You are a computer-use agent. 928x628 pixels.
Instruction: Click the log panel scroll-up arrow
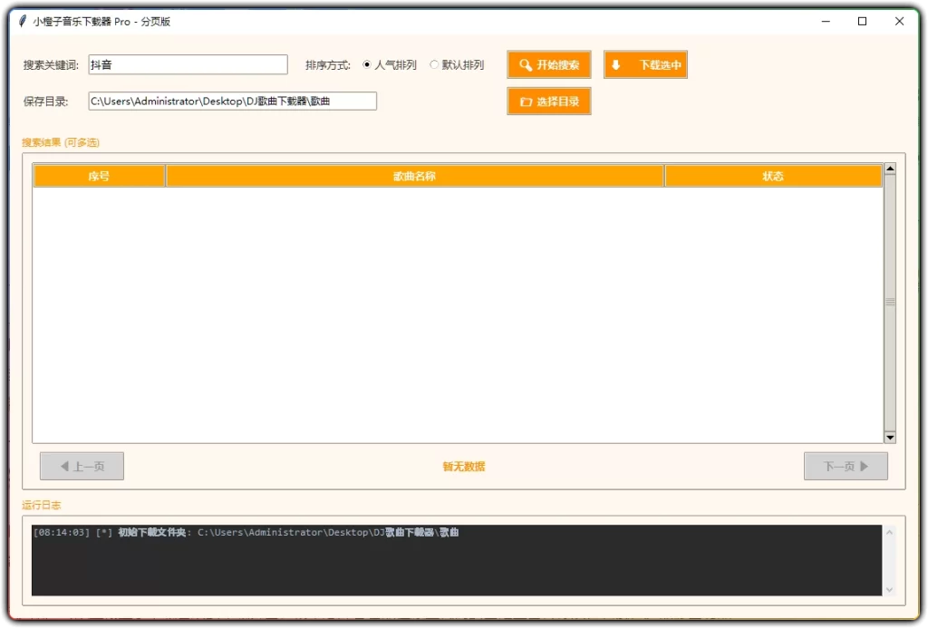tap(889, 532)
